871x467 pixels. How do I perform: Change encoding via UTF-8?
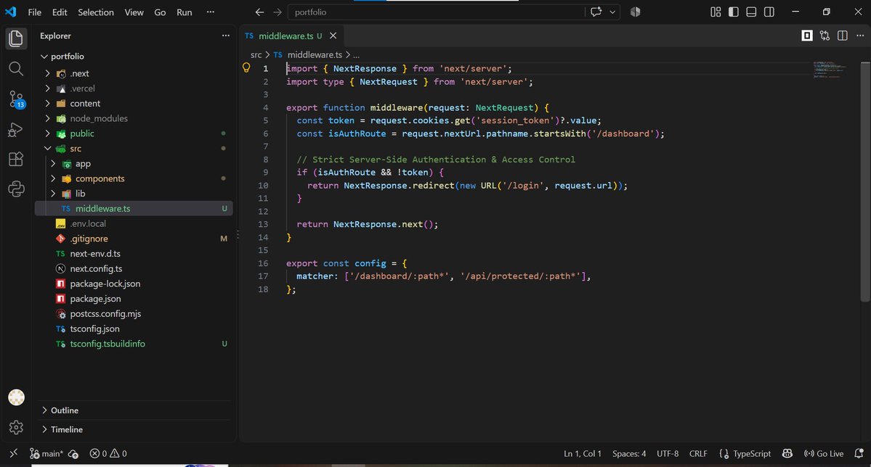(667, 453)
